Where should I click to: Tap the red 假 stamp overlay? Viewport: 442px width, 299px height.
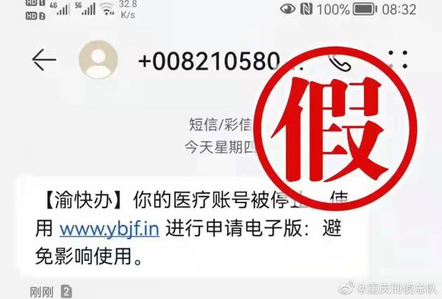[x=335, y=128]
